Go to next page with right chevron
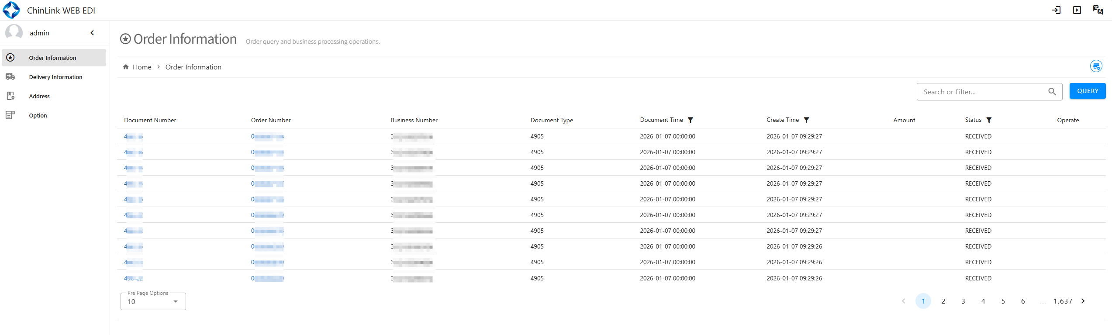This screenshot has width=1112, height=335. pos(1083,301)
